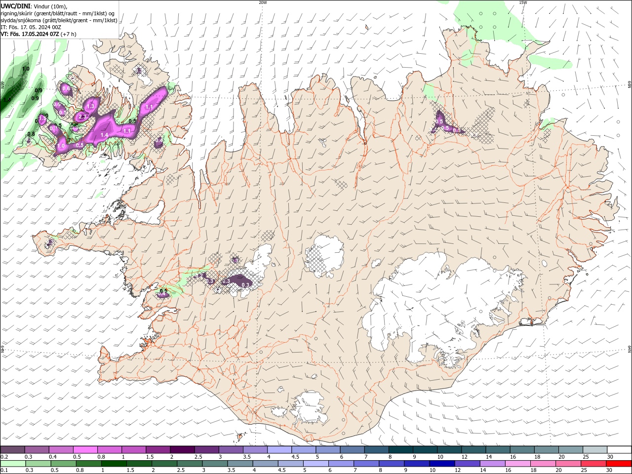Click the white '1.4' snowfall value on the map

click(104, 135)
